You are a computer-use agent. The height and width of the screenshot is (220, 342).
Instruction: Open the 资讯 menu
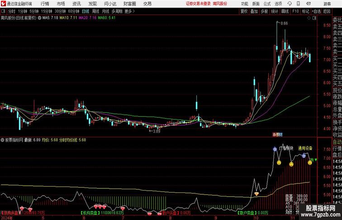76,4
